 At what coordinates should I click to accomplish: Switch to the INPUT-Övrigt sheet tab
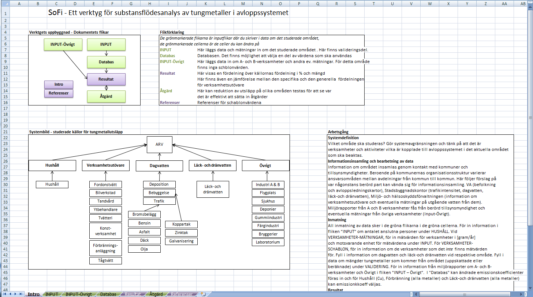point(79,294)
